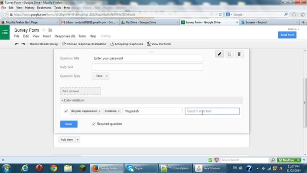Screen dimensions: 307x173
Task: Close the McAfee toolbar with the x
Action: coord(3,160)
